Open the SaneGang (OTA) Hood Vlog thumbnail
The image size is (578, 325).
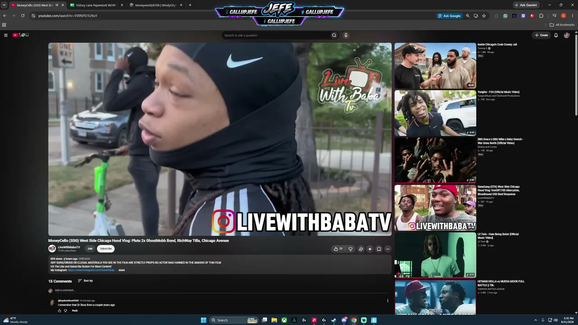435,208
